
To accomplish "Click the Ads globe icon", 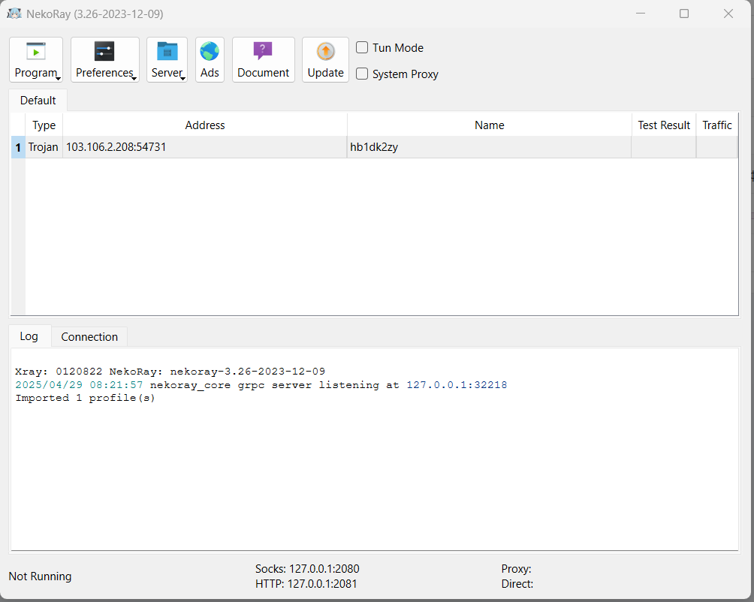I will pos(210,51).
